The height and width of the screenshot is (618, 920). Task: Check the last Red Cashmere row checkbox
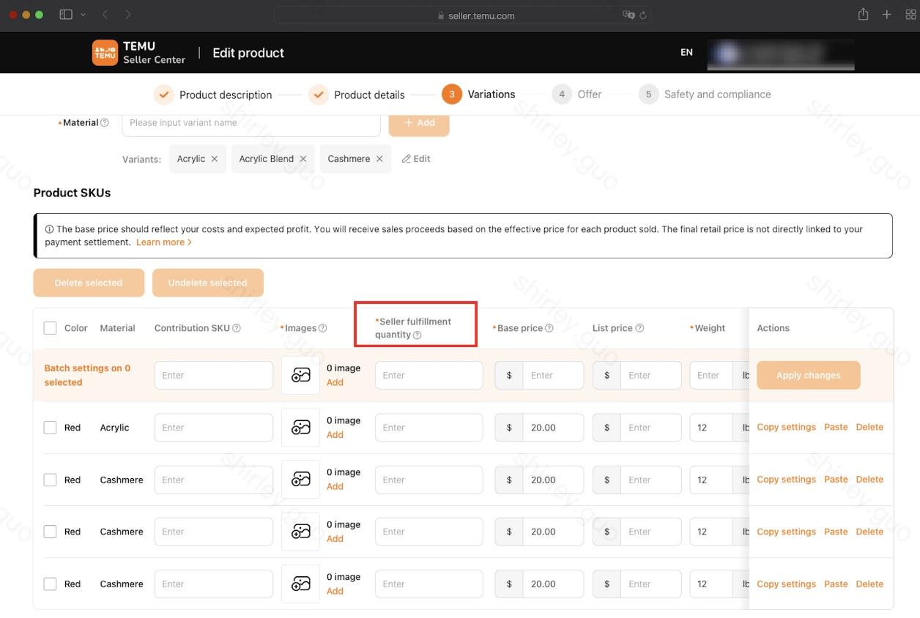[x=50, y=584]
